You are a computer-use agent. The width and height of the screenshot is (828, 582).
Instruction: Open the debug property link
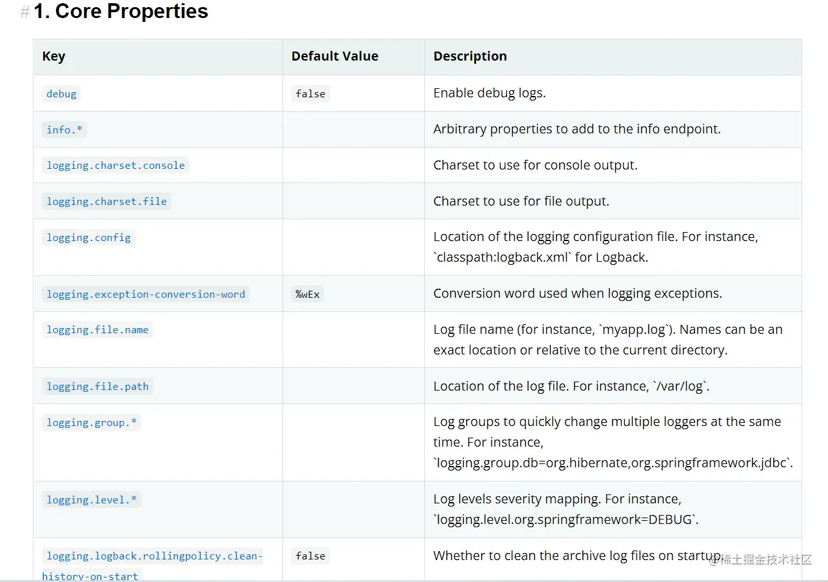(61, 93)
